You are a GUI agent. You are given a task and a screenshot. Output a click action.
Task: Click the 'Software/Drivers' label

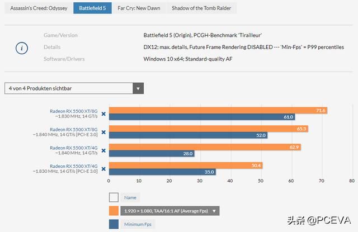tap(64, 59)
